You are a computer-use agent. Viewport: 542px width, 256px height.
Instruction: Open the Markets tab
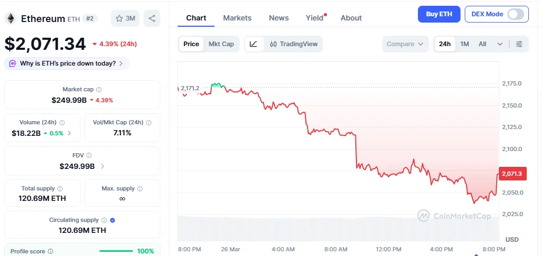click(237, 18)
